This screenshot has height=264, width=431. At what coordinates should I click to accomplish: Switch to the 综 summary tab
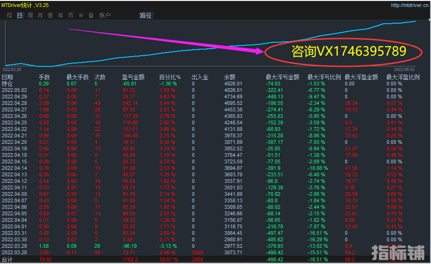coord(10,15)
